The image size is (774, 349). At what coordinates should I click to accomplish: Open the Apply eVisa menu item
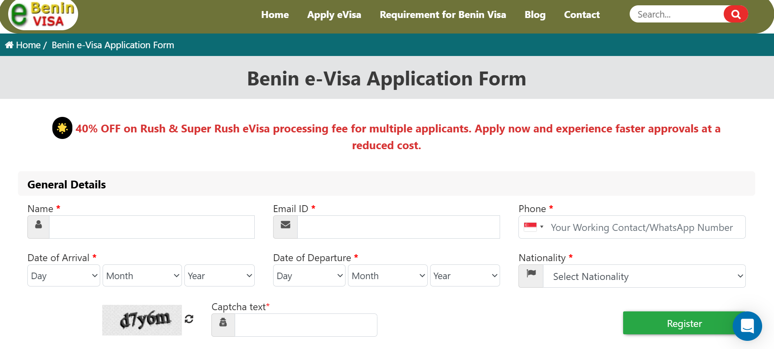(x=334, y=15)
